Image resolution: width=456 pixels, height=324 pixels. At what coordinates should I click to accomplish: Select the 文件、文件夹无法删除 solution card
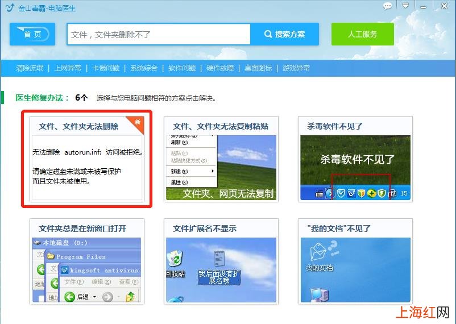87,159
